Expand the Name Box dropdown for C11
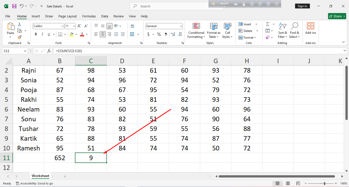Image resolution: width=349 pixels, height=187 pixels. [25, 51]
